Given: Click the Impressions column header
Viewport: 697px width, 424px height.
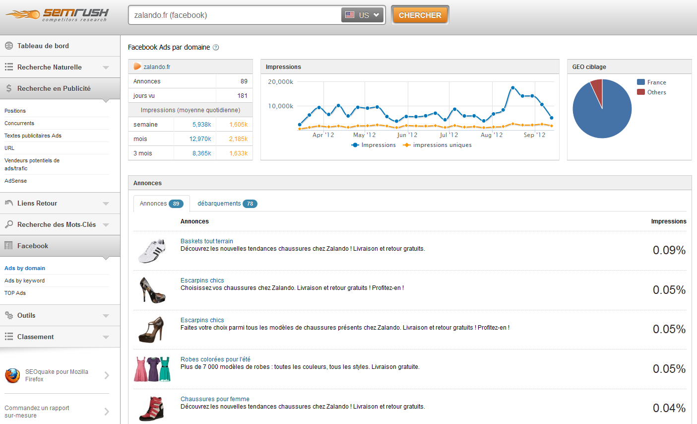Looking at the screenshot, I should coord(669,221).
